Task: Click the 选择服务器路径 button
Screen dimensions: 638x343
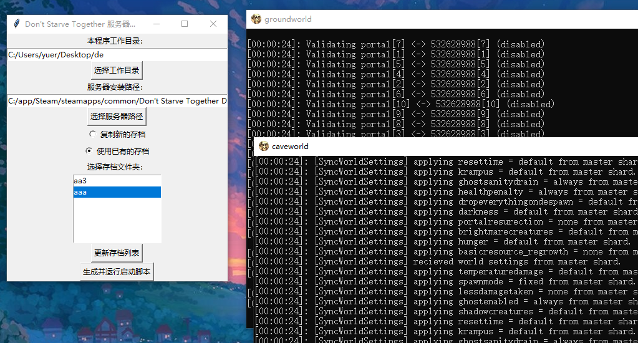Action: [x=117, y=117]
